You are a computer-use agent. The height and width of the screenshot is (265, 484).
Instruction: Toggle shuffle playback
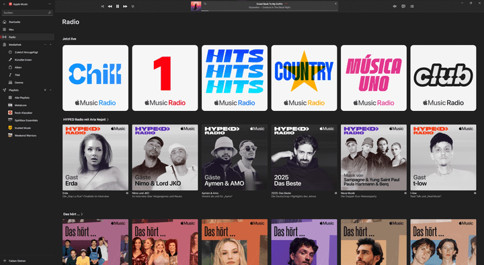click(x=102, y=6)
